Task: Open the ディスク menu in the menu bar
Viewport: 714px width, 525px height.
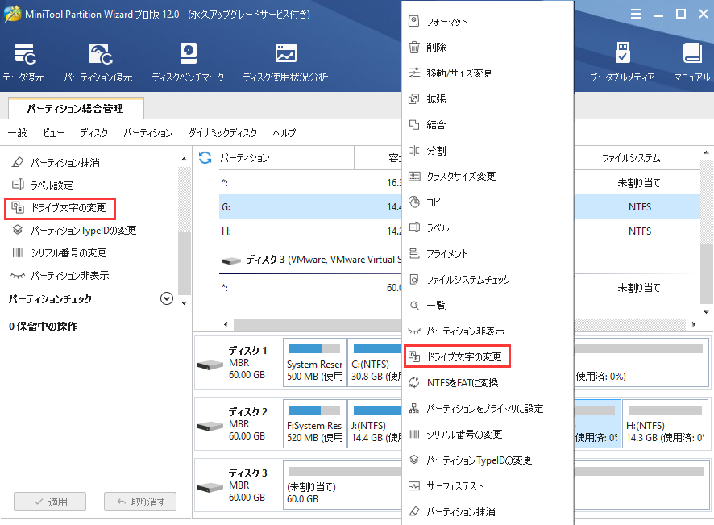Action: pyautogui.click(x=93, y=133)
